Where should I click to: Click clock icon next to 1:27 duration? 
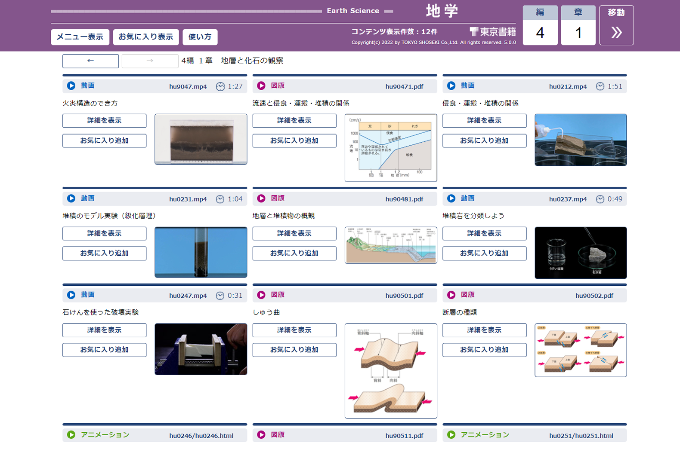tap(220, 86)
